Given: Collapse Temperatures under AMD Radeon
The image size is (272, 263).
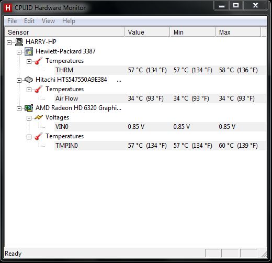Looking at the screenshot, I should tap(29, 137).
